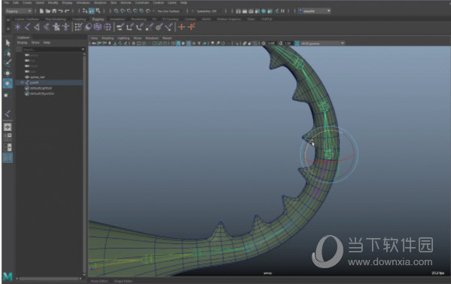Viewport: 451px width, 284px height.
Task: Open the viewport Shading menu
Action: tap(108, 38)
